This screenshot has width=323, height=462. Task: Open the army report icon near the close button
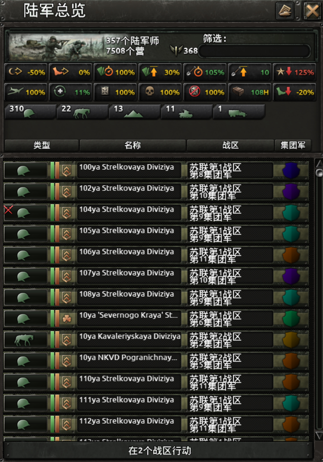285,11
